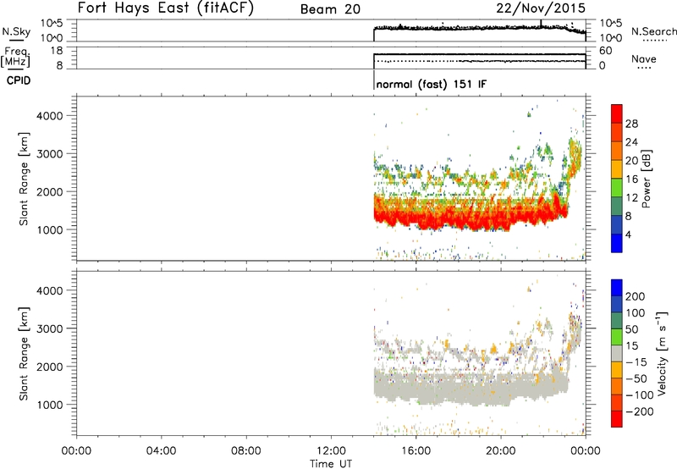Click the power panel 'Slant Range [km]' label
This screenshot has height=469, width=677.
click(24, 179)
